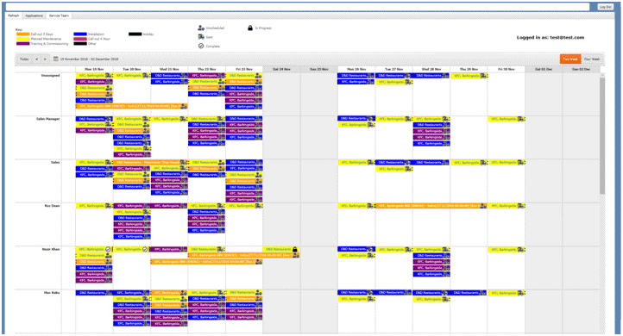Click the calendar icon beside the date range
The height and width of the screenshot is (336, 623).
pos(55,59)
